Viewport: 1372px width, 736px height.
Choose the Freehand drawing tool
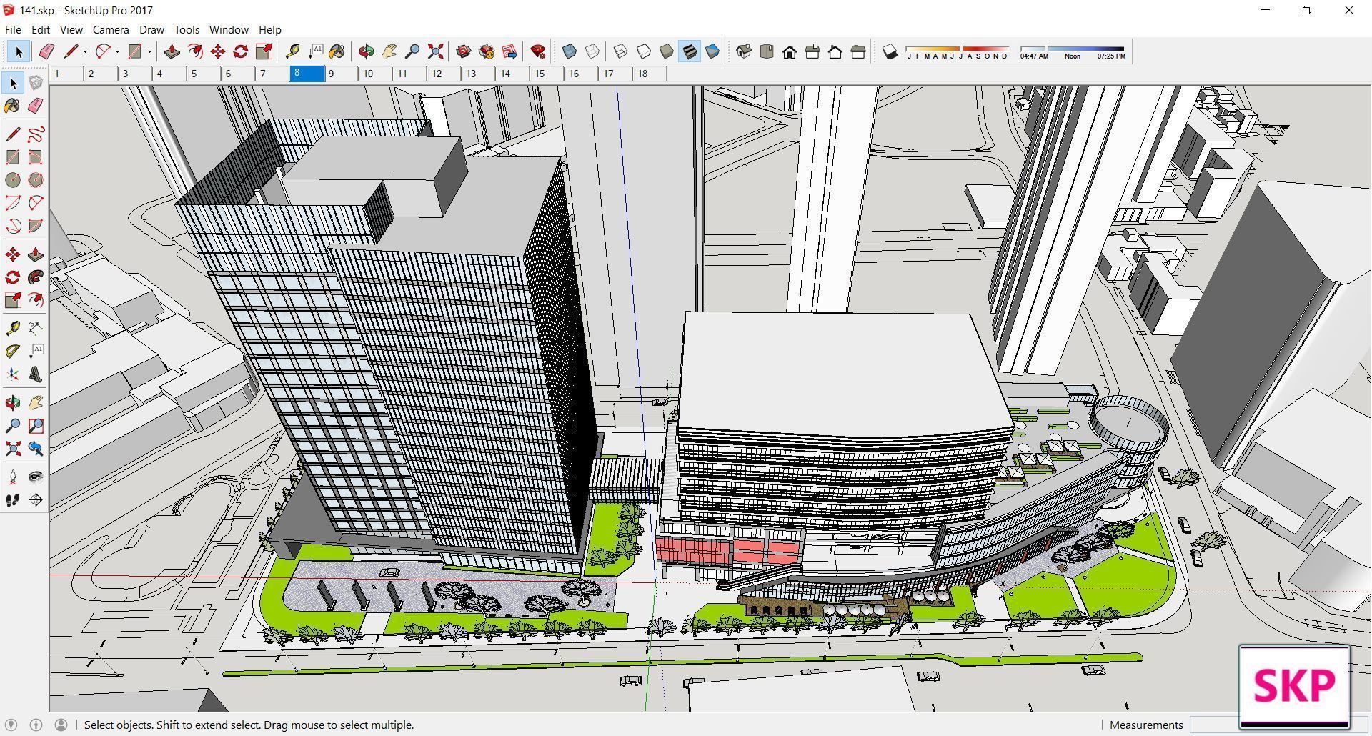tap(36, 134)
